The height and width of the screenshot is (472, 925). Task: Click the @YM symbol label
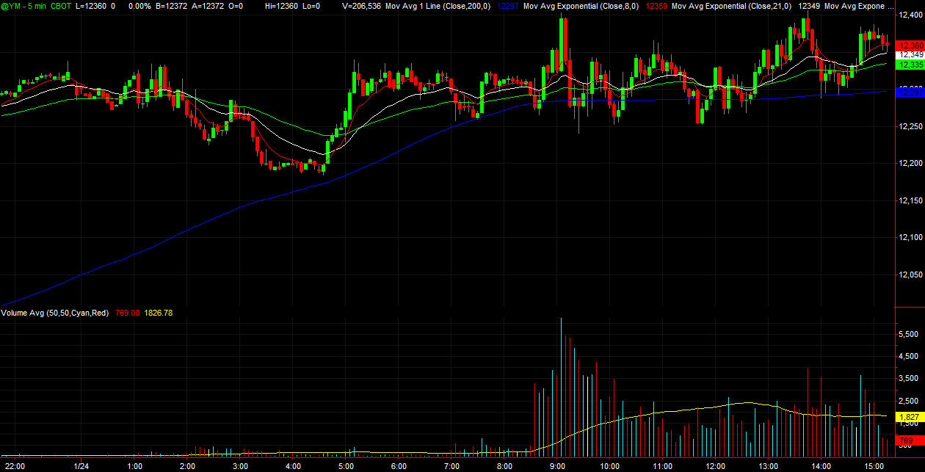10,5
